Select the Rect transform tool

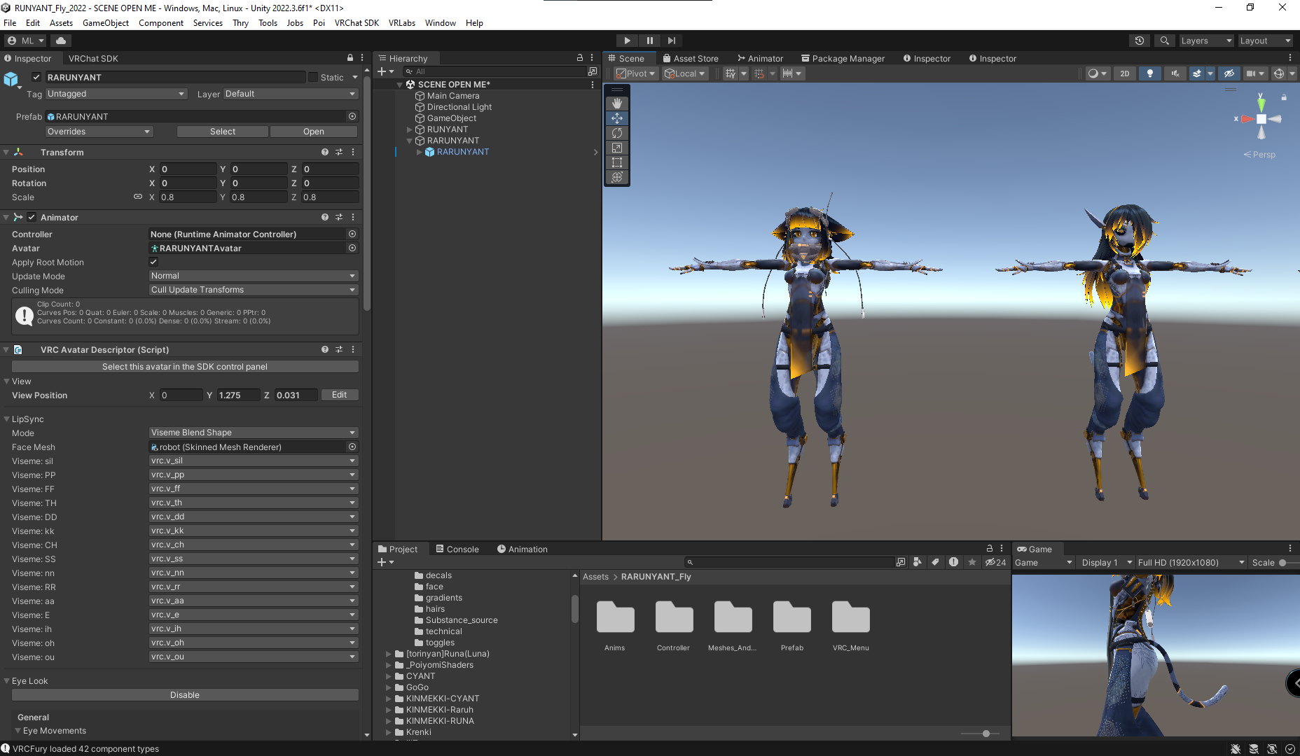(617, 162)
